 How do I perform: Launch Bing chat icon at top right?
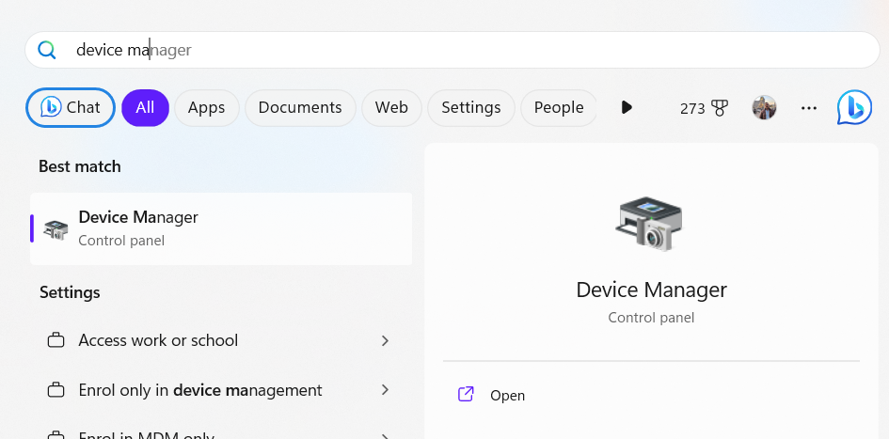click(854, 107)
